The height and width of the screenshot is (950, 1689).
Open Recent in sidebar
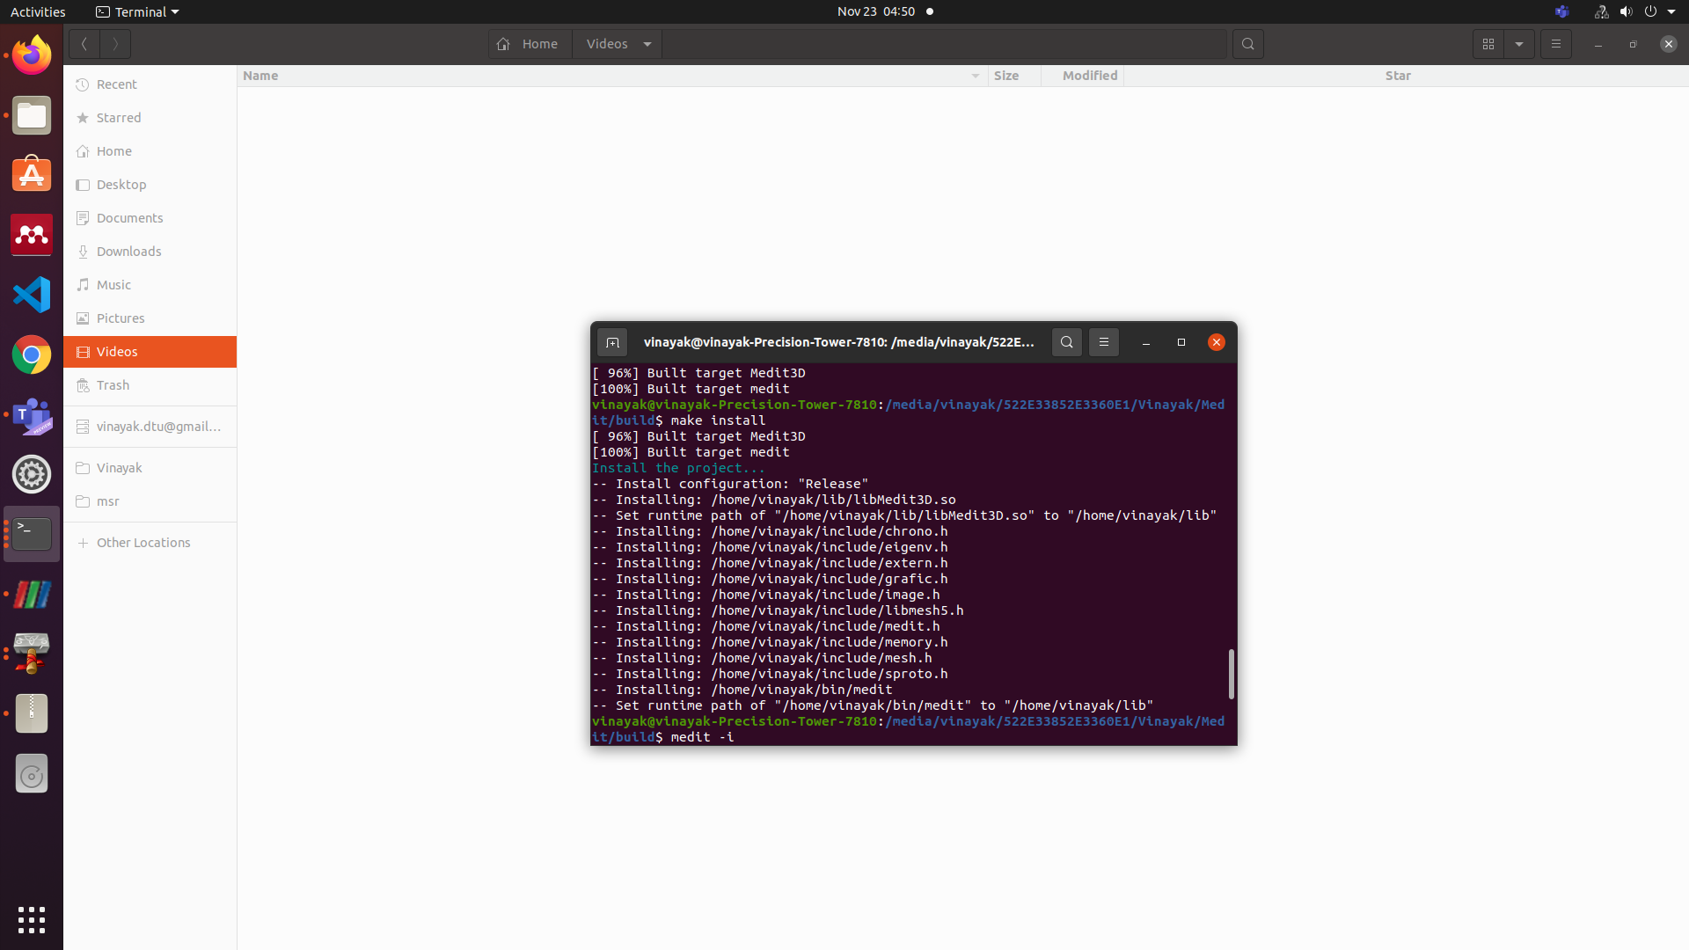point(150,84)
